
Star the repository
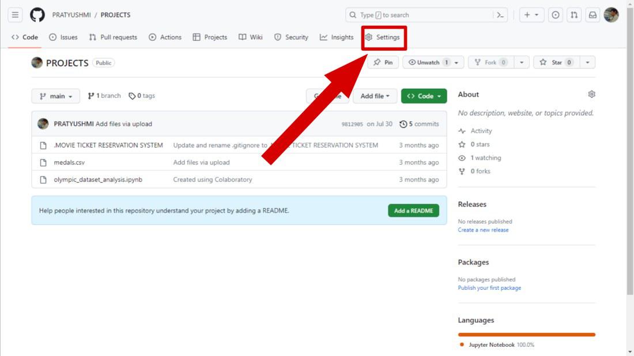click(557, 63)
